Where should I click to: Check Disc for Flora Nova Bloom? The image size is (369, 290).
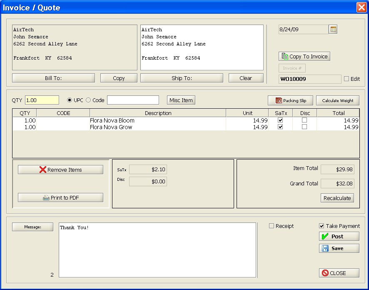[x=304, y=120]
